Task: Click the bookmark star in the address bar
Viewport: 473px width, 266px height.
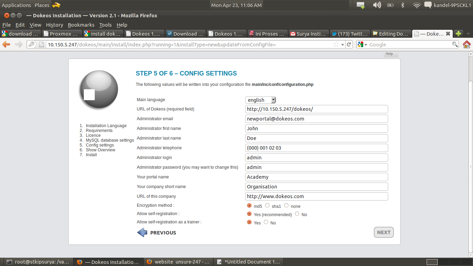Action: tap(336, 44)
